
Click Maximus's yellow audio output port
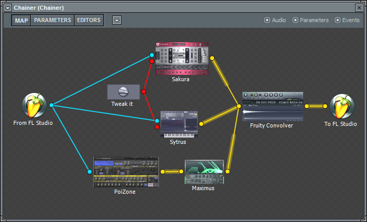[228, 172]
